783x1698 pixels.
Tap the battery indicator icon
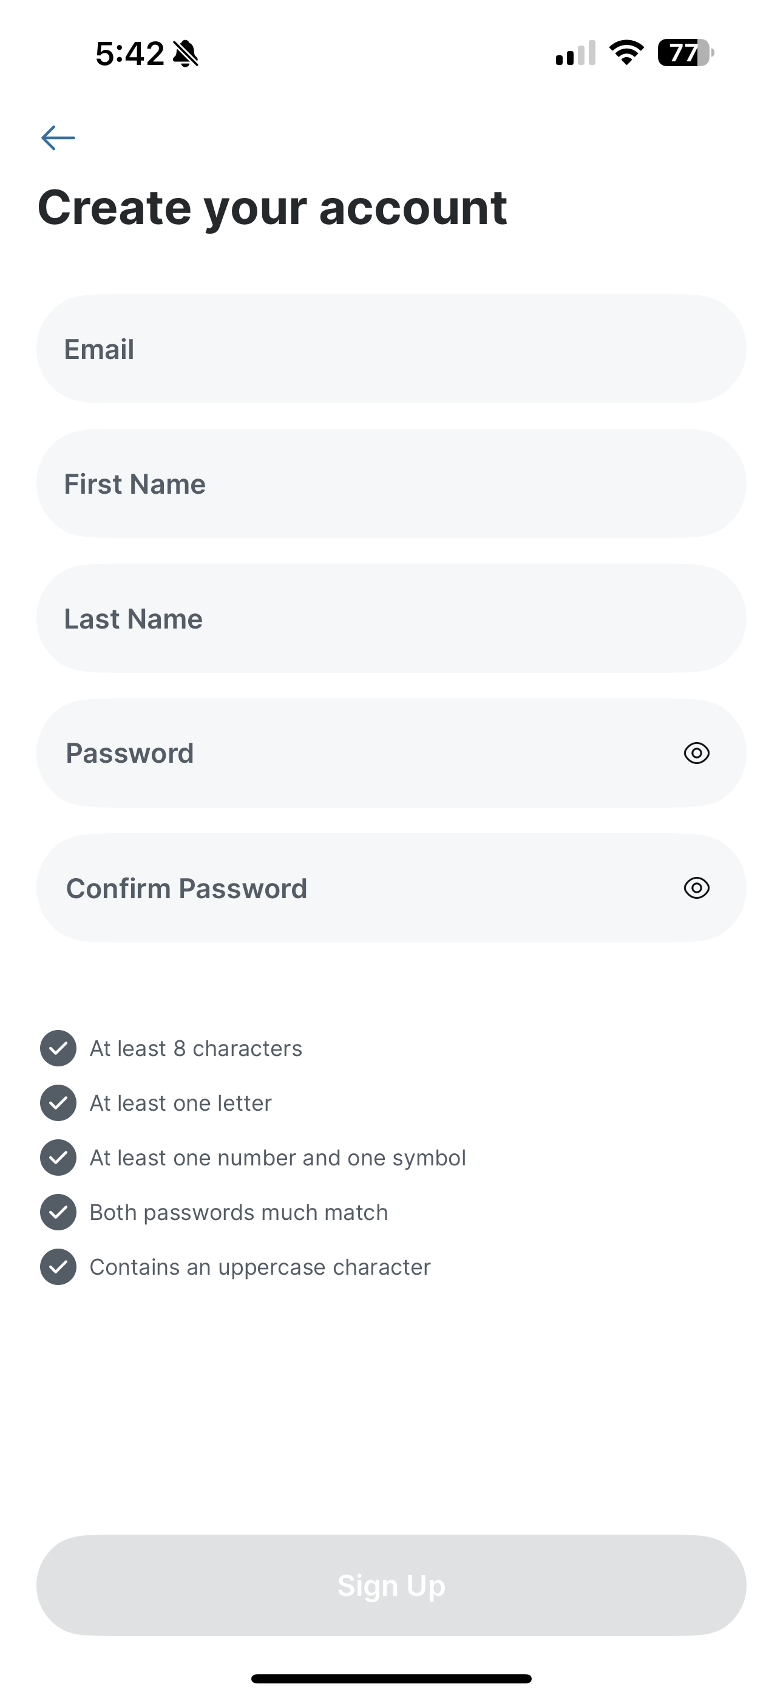point(685,53)
